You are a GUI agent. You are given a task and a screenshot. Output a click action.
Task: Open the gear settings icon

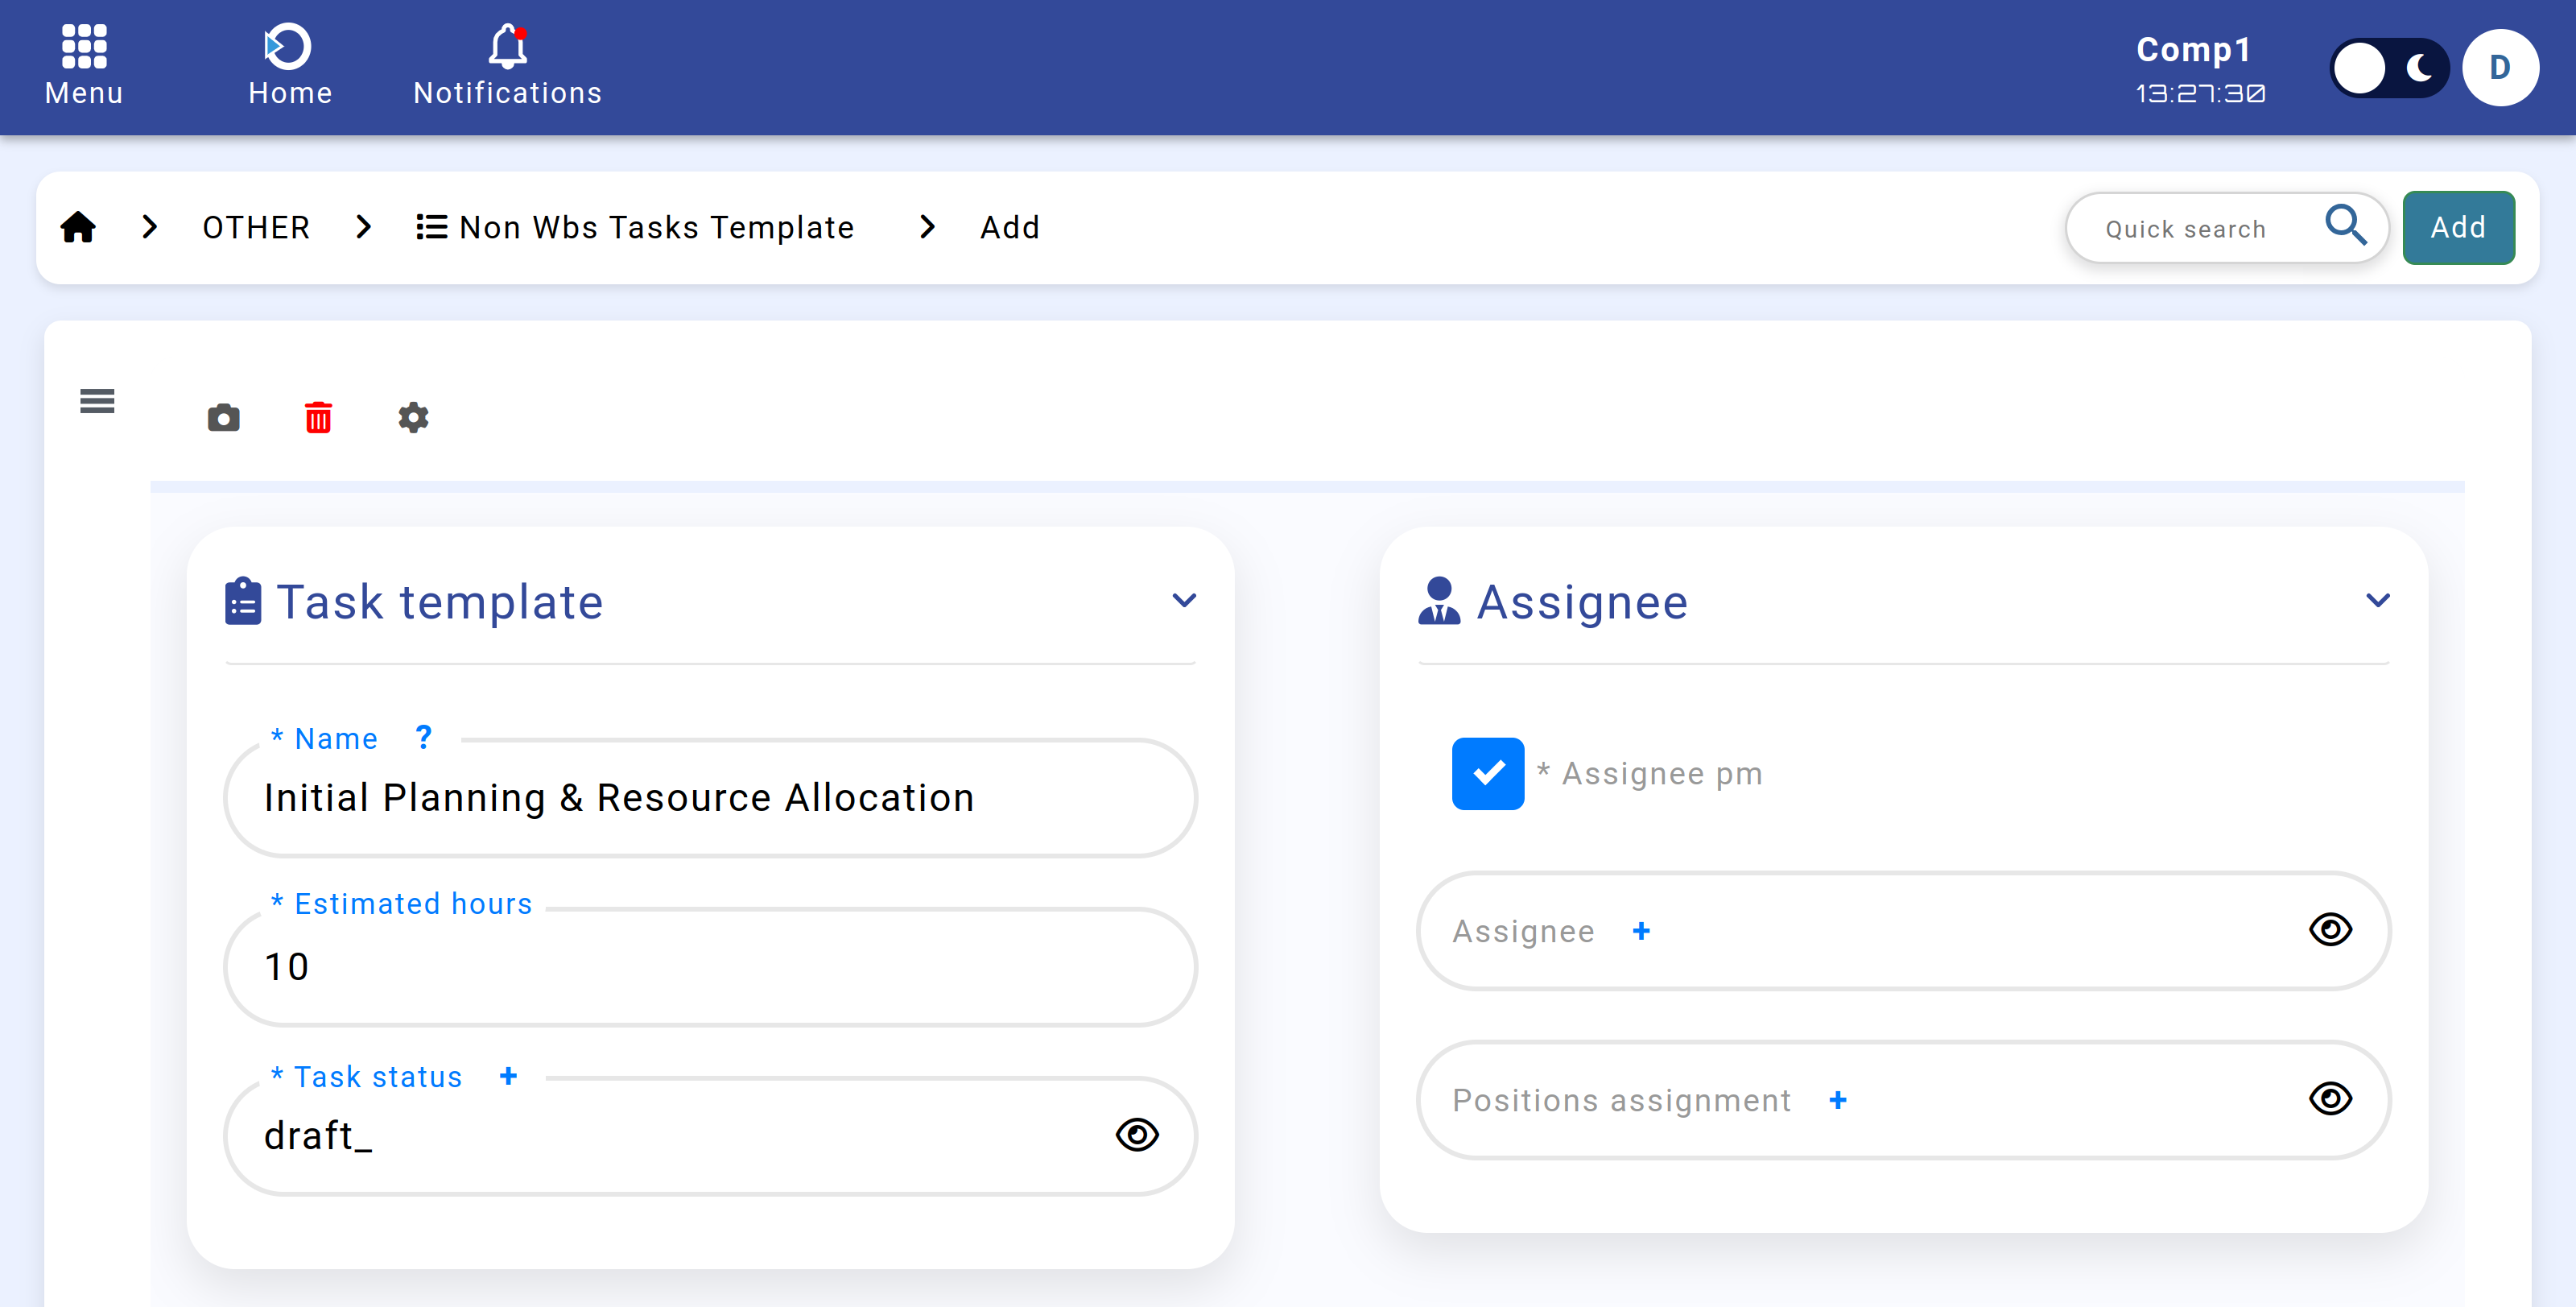(413, 418)
